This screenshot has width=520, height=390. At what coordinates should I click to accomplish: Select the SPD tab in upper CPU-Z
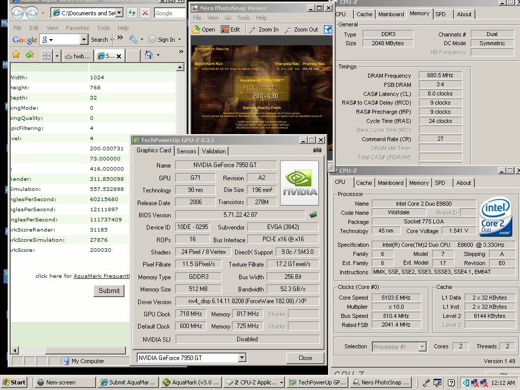(x=440, y=14)
